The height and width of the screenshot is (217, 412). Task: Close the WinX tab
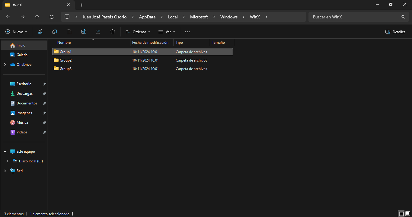click(69, 5)
